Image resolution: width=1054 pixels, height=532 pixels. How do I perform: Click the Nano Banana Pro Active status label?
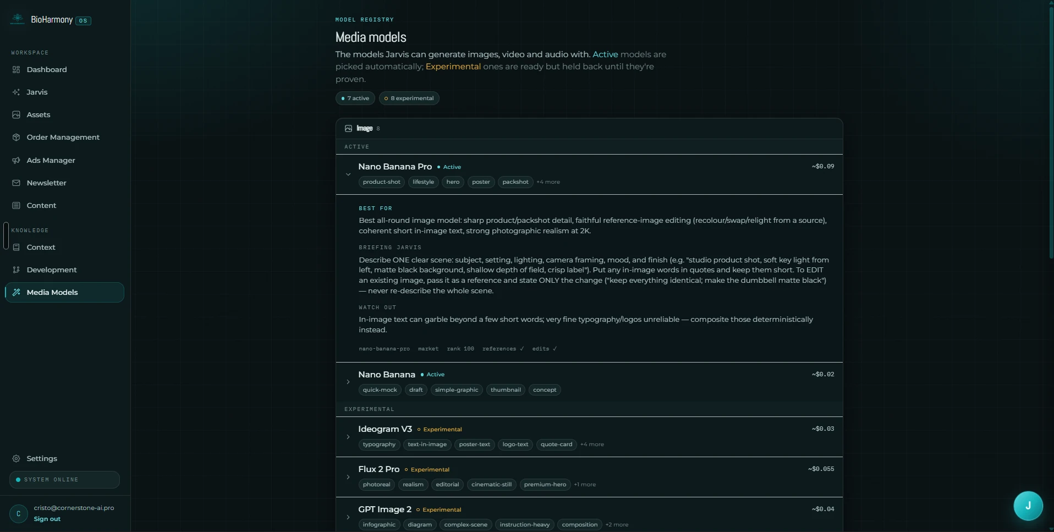click(x=449, y=167)
